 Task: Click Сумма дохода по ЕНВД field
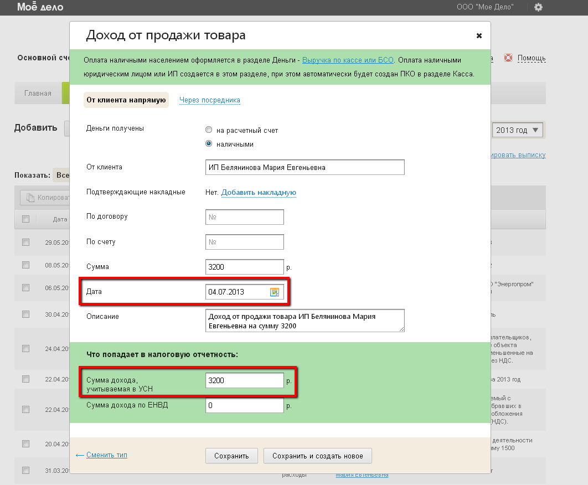click(245, 405)
